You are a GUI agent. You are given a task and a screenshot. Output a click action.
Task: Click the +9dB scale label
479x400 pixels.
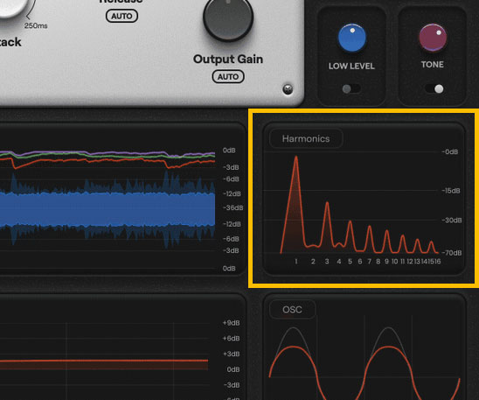click(x=232, y=323)
